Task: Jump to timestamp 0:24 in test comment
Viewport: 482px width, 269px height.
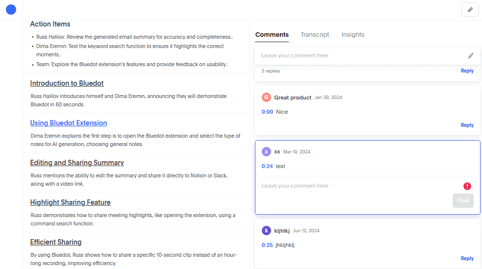Action: point(267,166)
